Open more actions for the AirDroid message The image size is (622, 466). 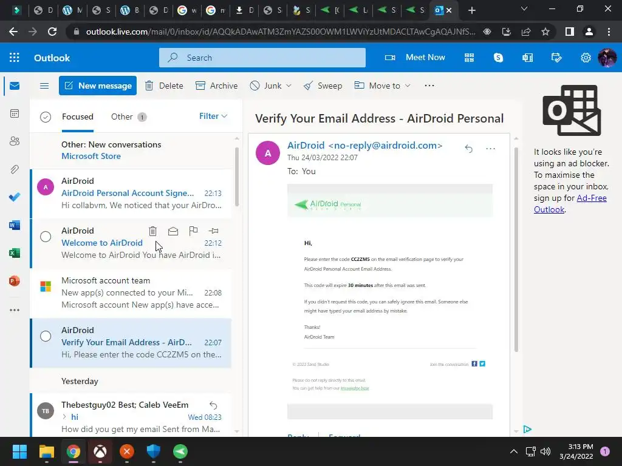[x=491, y=149]
